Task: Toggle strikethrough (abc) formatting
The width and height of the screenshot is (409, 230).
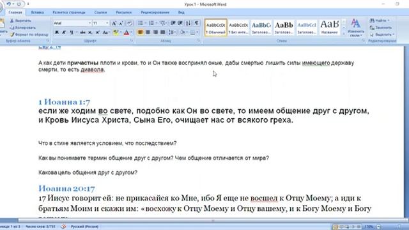Action: point(82,33)
